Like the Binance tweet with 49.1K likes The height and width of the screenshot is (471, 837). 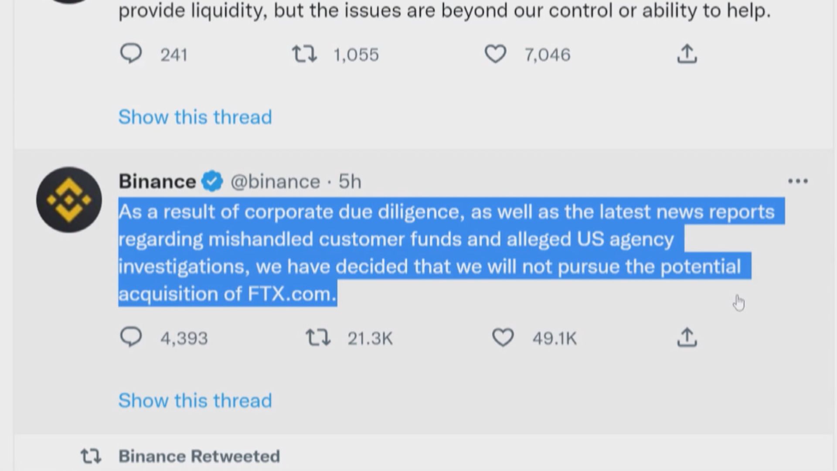click(503, 338)
